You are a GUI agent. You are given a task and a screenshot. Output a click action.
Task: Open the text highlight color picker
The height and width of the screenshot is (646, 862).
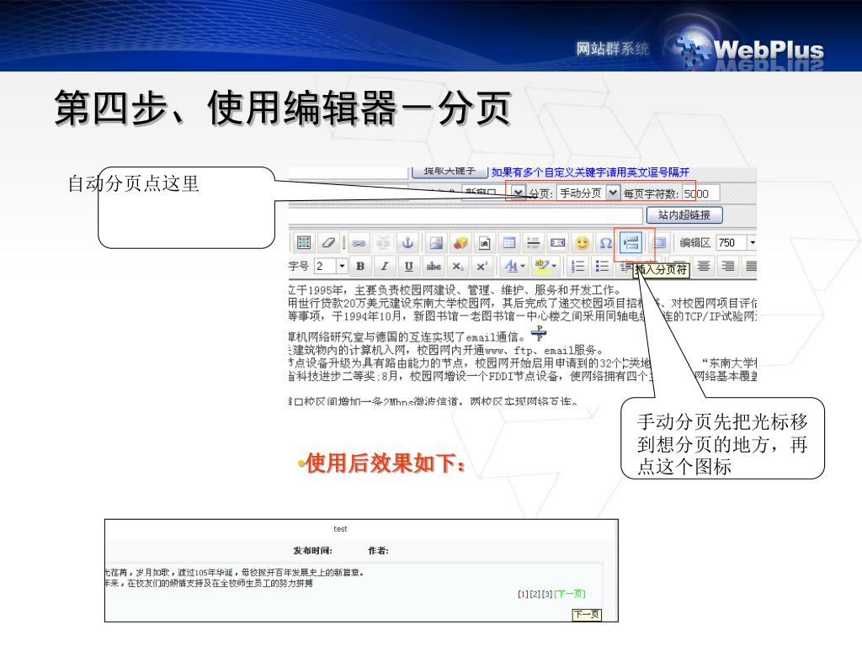(545, 267)
